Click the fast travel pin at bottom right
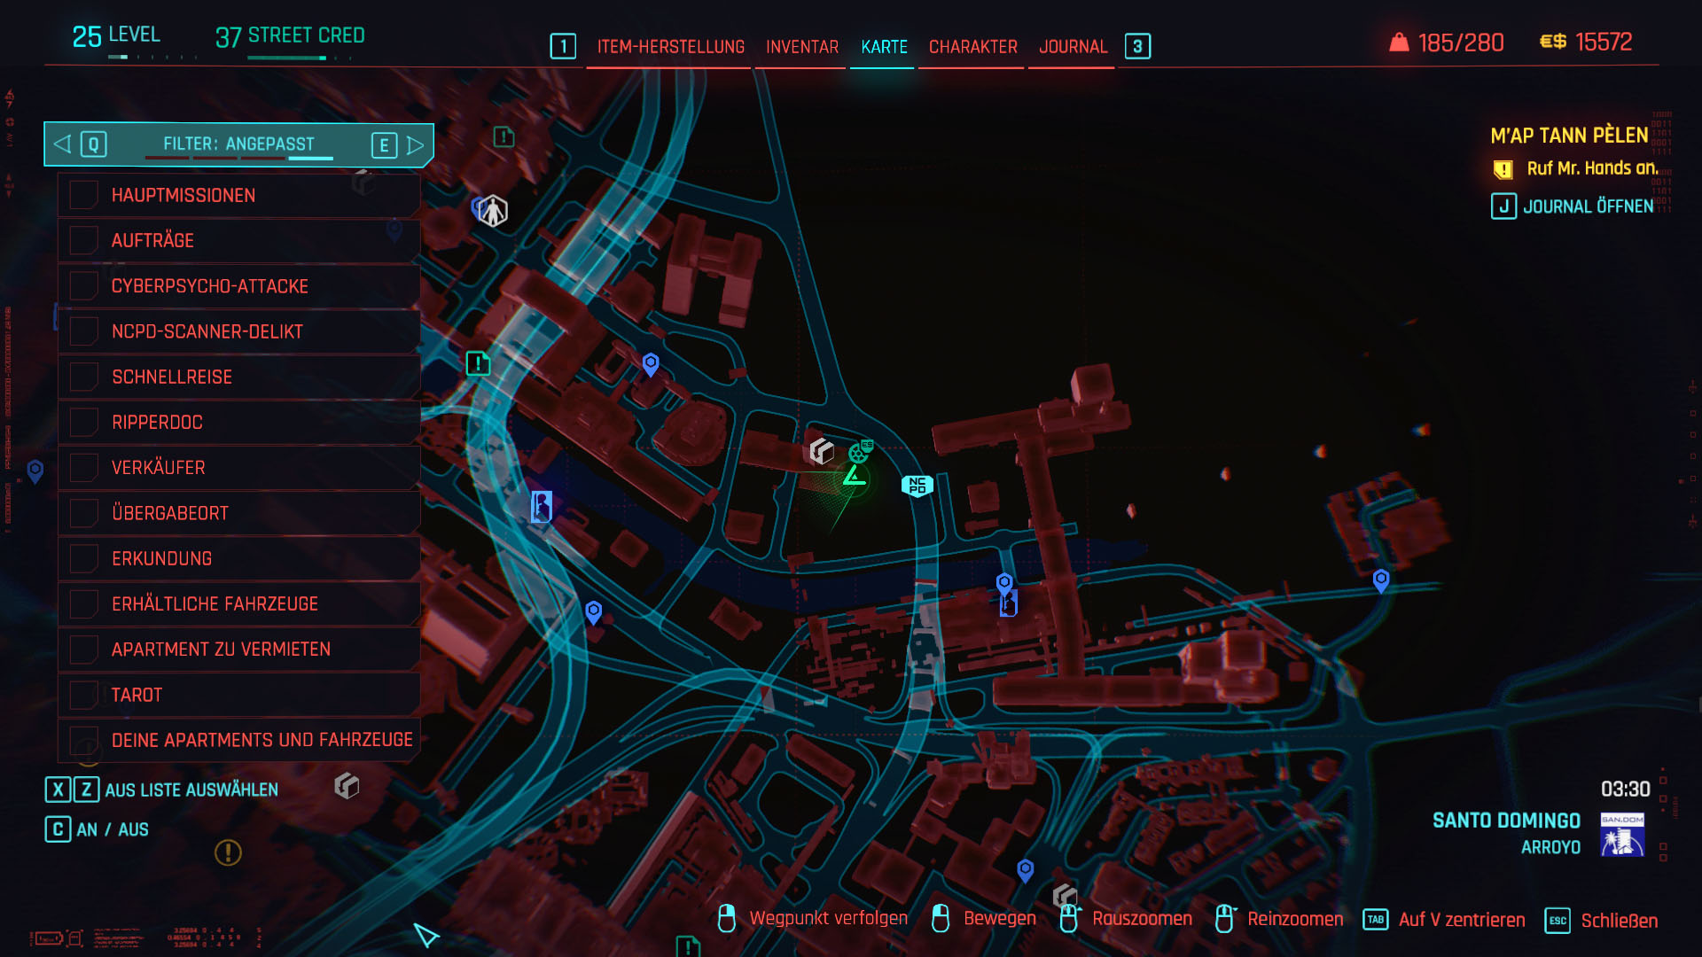This screenshot has width=1702, height=957. click(1026, 870)
